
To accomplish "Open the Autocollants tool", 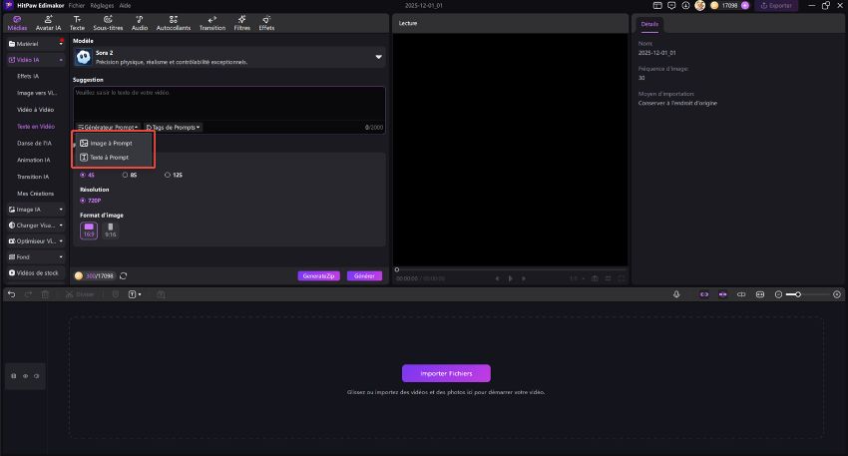I will tap(173, 23).
